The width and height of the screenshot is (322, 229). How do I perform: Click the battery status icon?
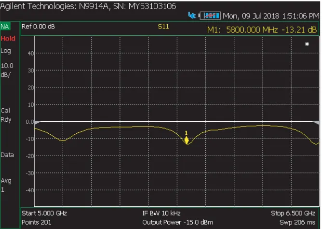click(x=210, y=15)
